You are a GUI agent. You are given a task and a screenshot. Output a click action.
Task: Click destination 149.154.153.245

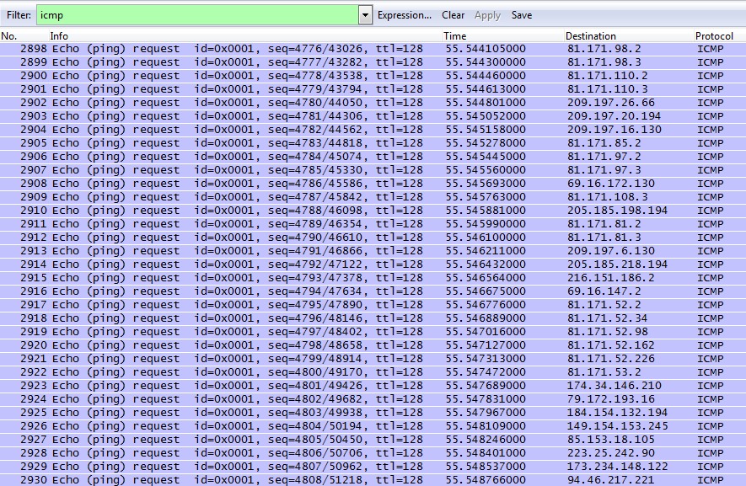[617, 426]
